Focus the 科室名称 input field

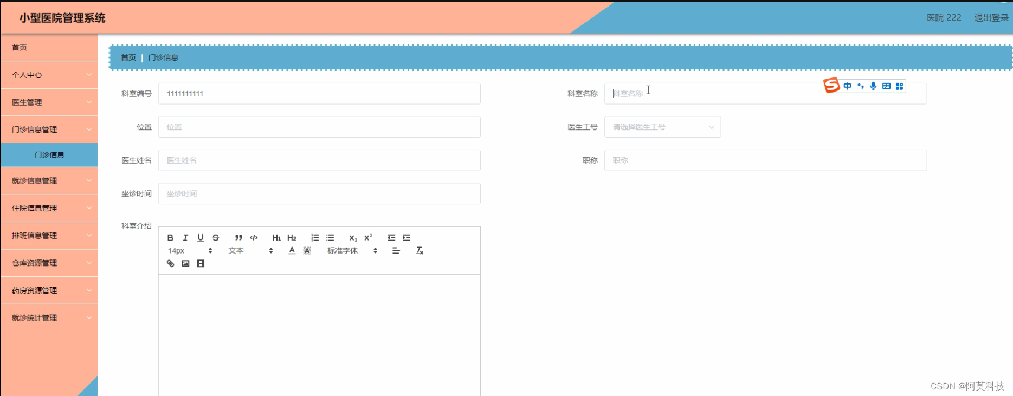(765, 94)
